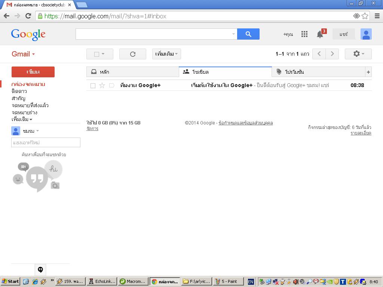The height and width of the screenshot is (287, 383).
Task: Open the ติดดาว starred folder
Action: pos(19,91)
